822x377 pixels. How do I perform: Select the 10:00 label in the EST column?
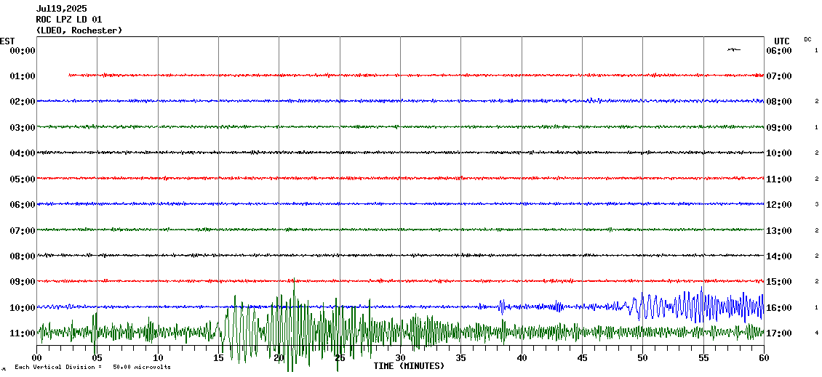click(x=23, y=308)
